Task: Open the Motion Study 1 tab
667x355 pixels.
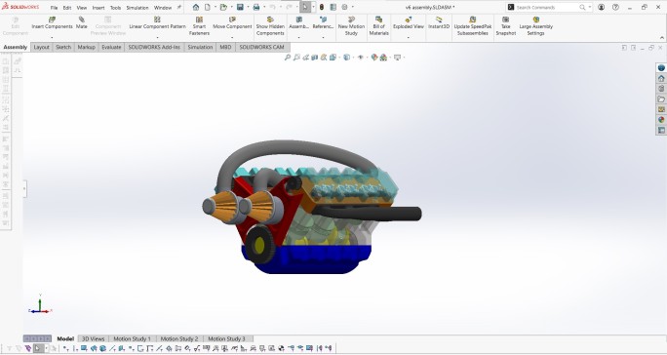Action: (132, 338)
